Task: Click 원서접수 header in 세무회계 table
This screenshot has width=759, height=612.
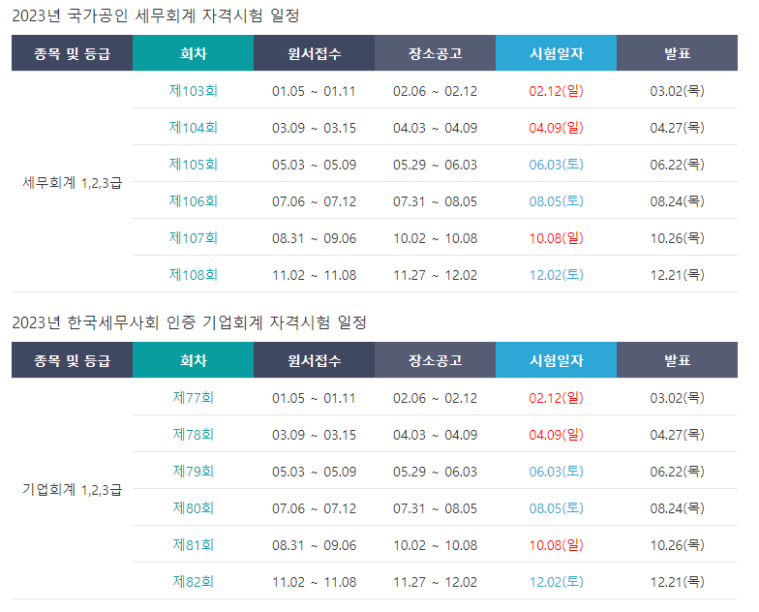Action: coord(314,52)
